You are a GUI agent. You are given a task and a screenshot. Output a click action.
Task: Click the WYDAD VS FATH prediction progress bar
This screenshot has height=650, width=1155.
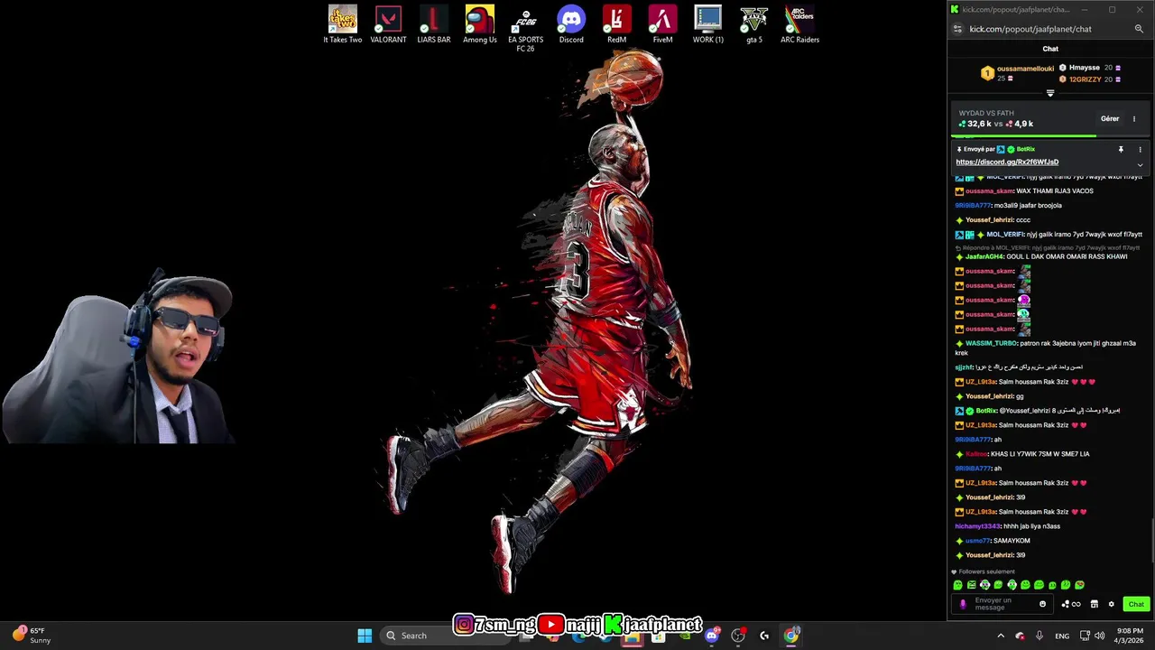point(1050,135)
